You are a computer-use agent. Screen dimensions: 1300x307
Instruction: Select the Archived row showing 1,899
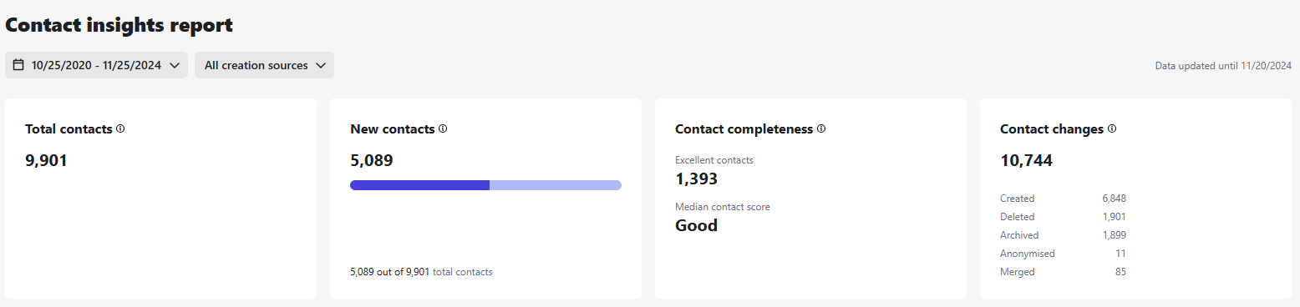point(1063,235)
